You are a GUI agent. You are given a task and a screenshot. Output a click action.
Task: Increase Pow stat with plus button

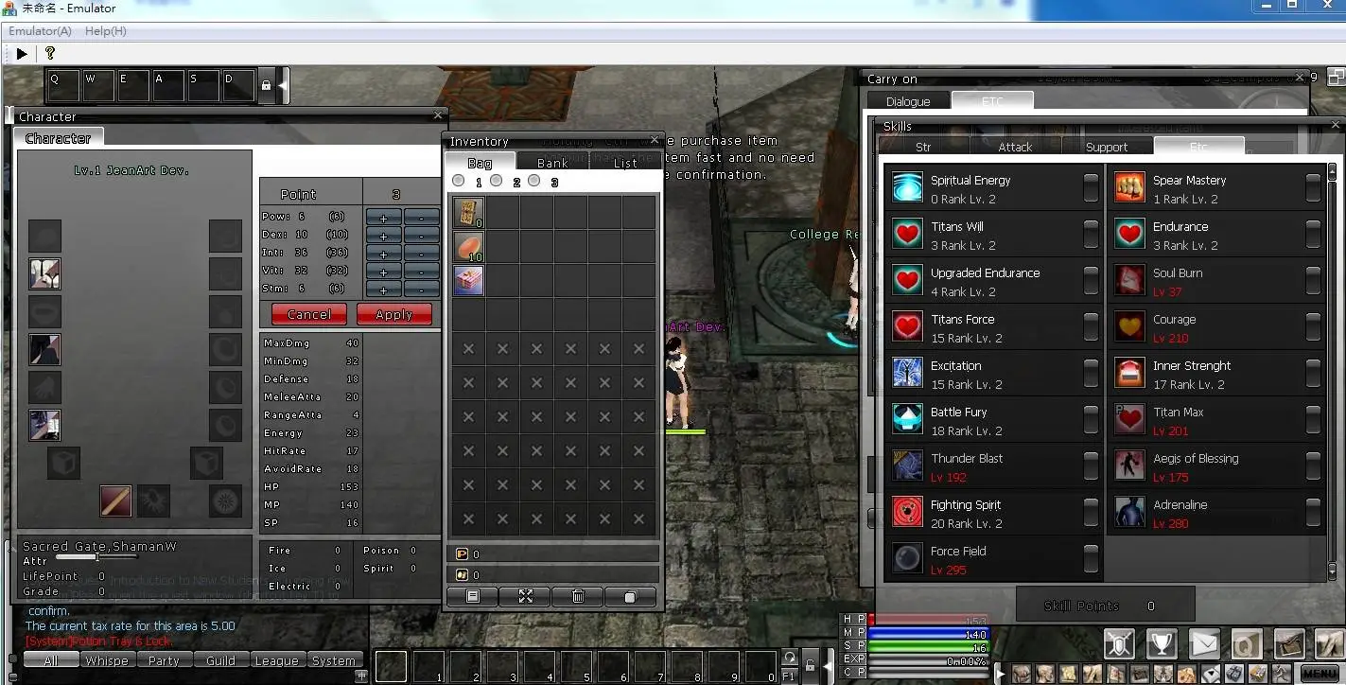click(x=383, y=218)
